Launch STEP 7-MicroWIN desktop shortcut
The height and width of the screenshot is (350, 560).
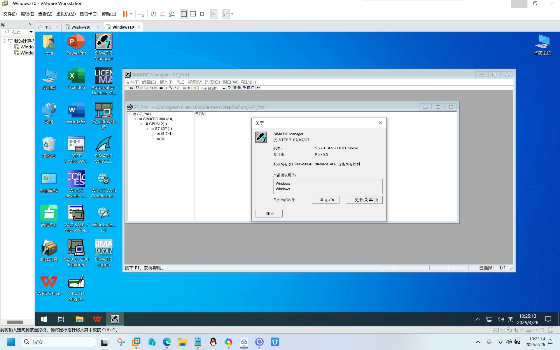pos(76,150)
